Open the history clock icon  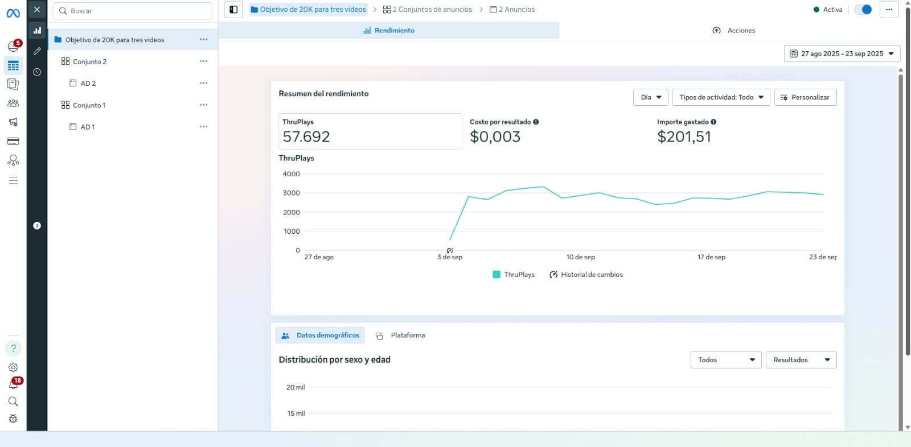tap(37, 72)
